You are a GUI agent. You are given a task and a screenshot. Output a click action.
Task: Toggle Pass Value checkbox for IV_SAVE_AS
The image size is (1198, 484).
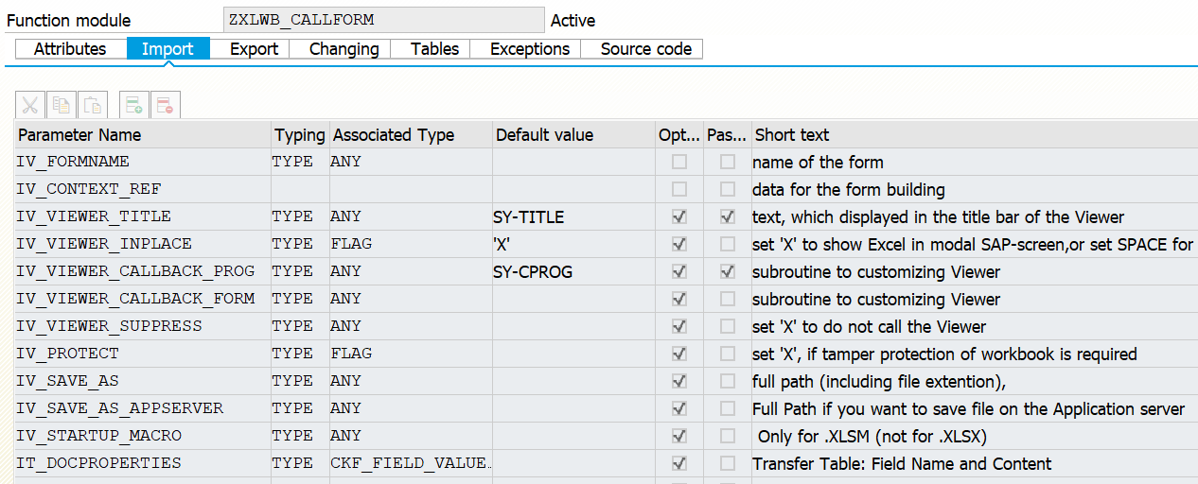tap(727, 381)
